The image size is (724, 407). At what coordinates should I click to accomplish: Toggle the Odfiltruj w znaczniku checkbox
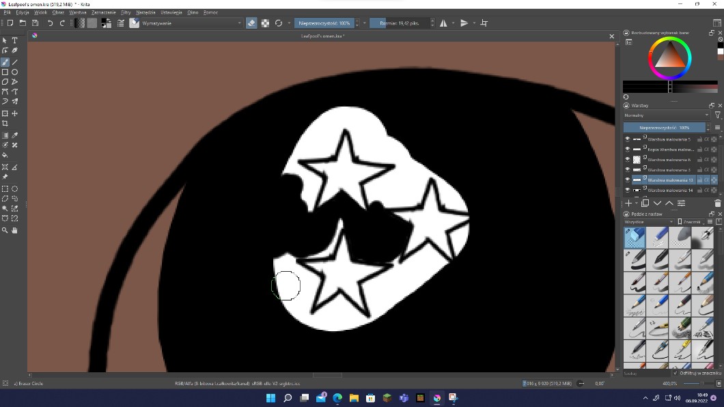click(676, 373)
